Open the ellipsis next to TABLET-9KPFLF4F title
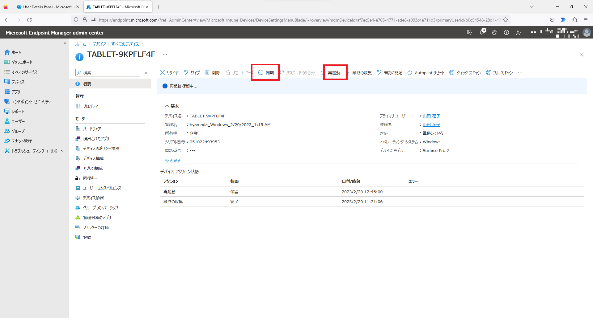Screen dimensions: 593x318 (165, 55)
